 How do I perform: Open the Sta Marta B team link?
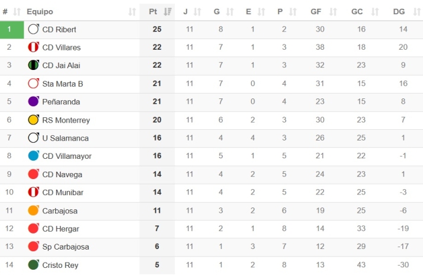pos(63,84)
